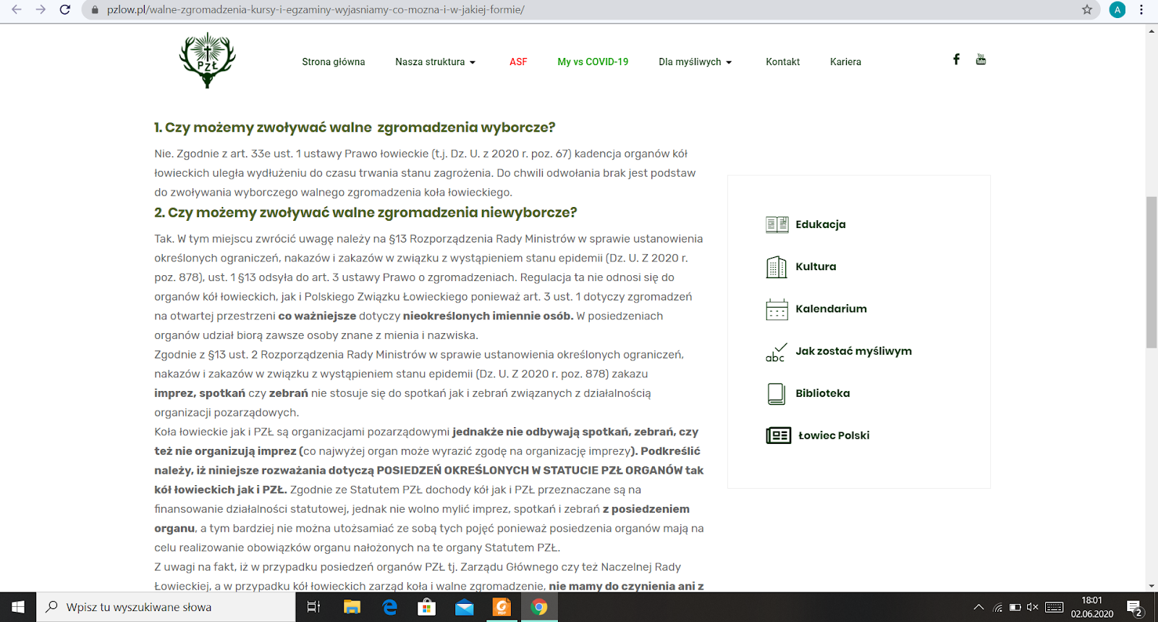Open Microsoft Store from the taskbar
1158x622 pixels.
coord(427,607)
